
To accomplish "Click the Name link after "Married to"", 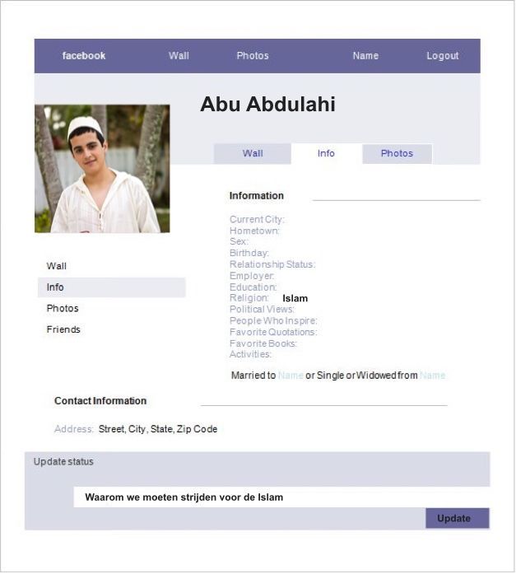I will [x=291, y=376].
